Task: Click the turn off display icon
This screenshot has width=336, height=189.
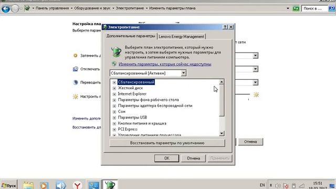Action: (75, 69)
